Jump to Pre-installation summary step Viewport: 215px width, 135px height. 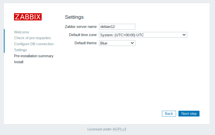(x=34, y=56)
